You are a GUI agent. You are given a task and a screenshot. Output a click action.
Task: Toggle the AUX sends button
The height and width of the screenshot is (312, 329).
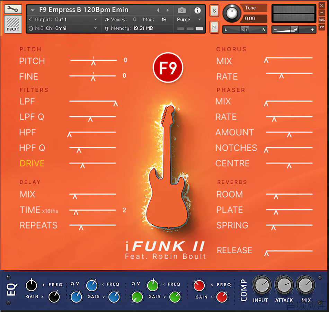[x=322, y=20]
